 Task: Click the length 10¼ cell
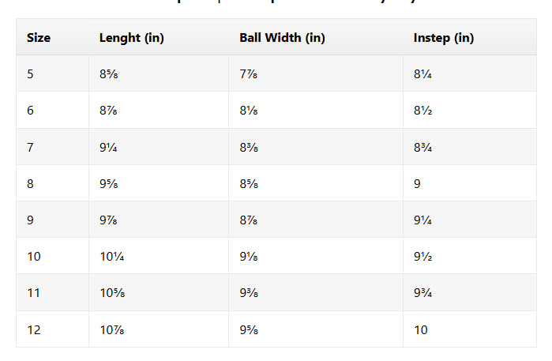click(x=111, y=257)
